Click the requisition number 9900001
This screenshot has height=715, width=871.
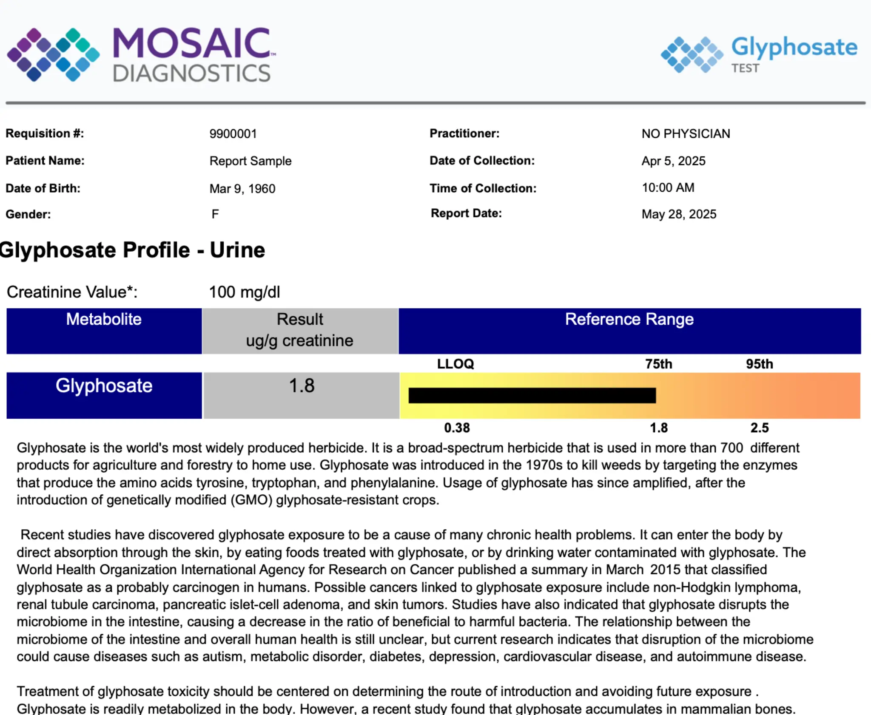(233, 134)
